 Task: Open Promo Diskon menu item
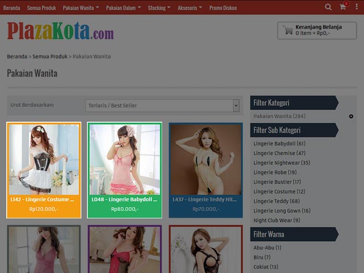(224, 7)
